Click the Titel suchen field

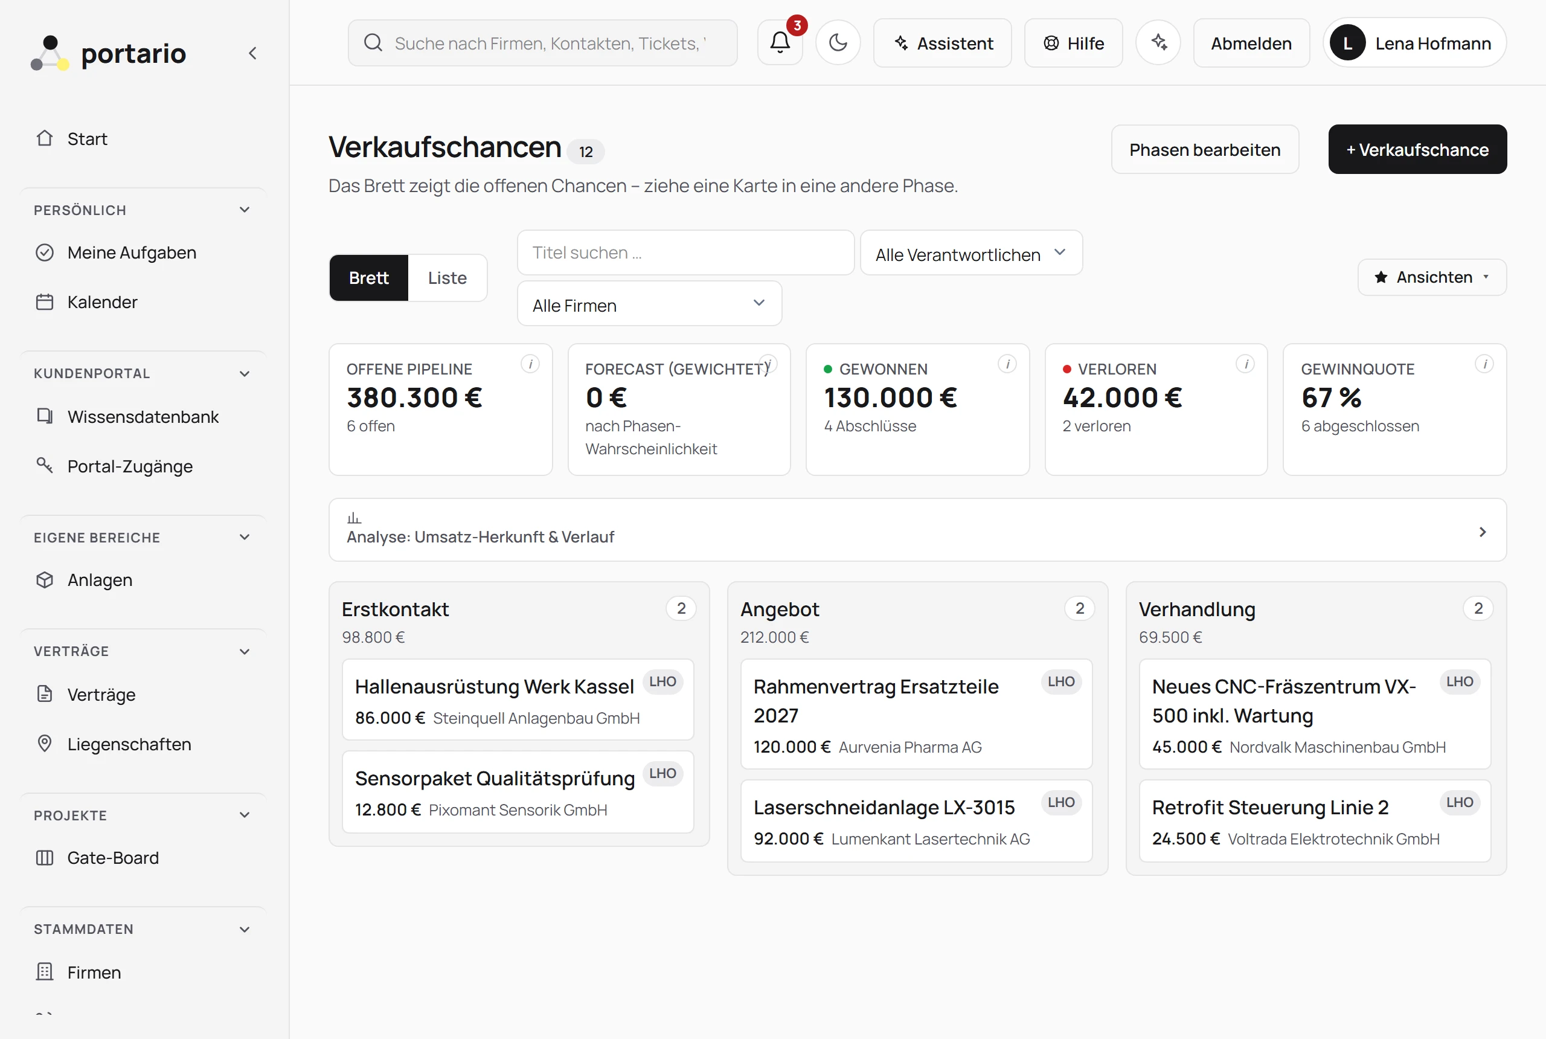(x=685, y=253)
